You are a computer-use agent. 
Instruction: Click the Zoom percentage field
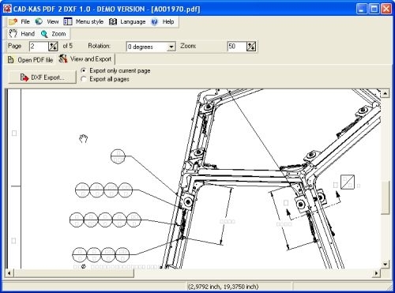click(237, 47)
